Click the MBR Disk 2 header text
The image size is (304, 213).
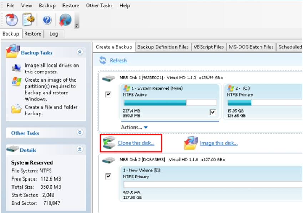[172, 160]
